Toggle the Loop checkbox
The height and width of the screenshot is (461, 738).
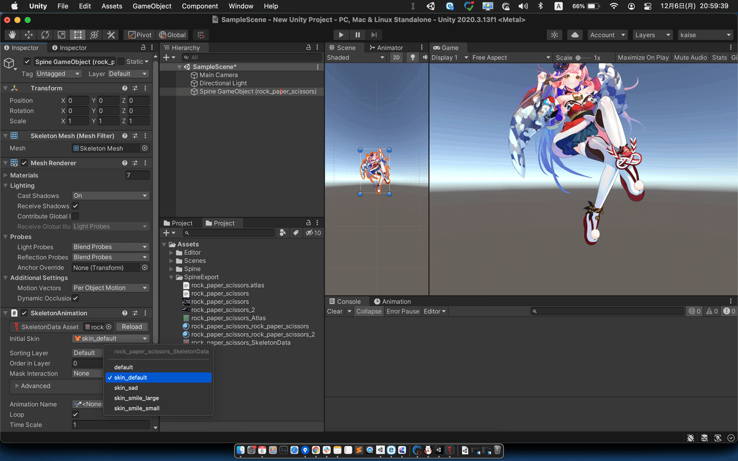[x=76, y=415]
